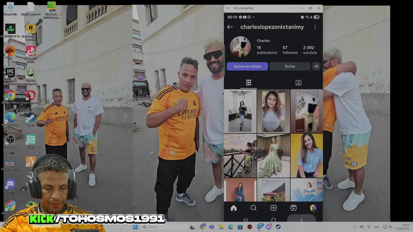The image size is (413, 232).
Task: Open the VCam desktop shortcut
Action: point(31,141)
